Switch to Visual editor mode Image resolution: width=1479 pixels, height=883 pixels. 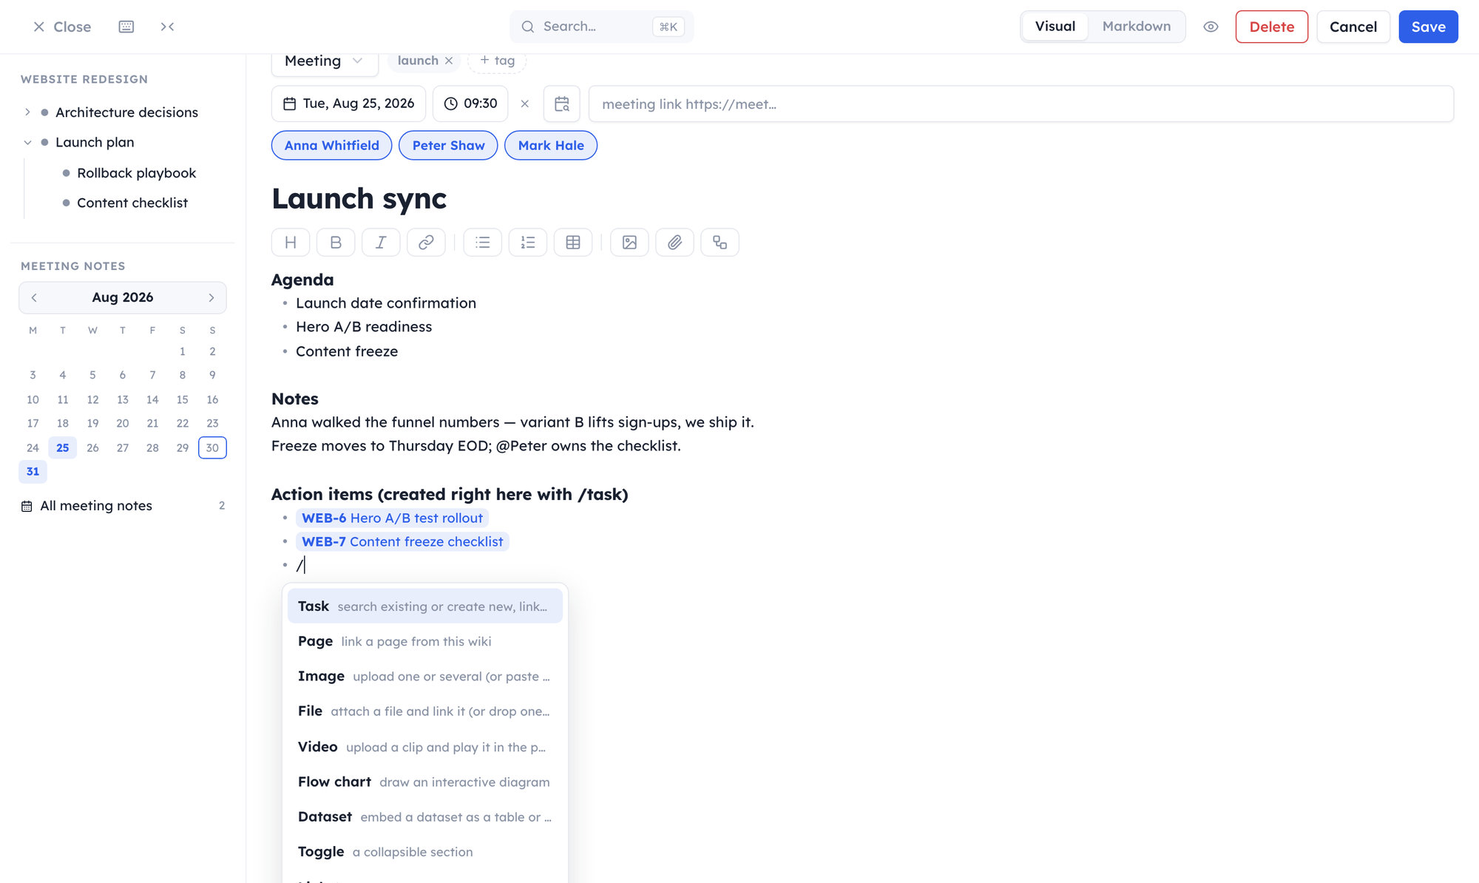tap(1055, 27)
